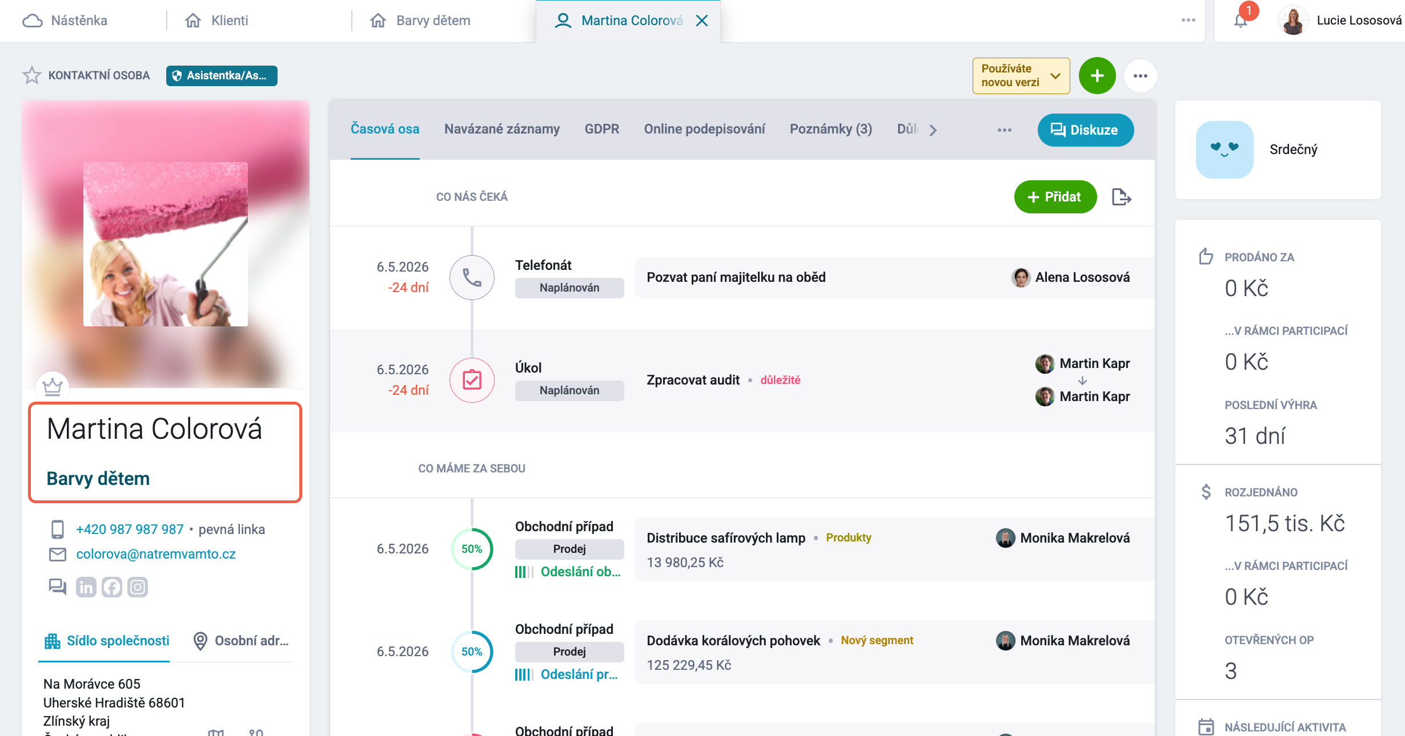
Task: Open the notifications bell
Action: click(x=1241, y=21)
